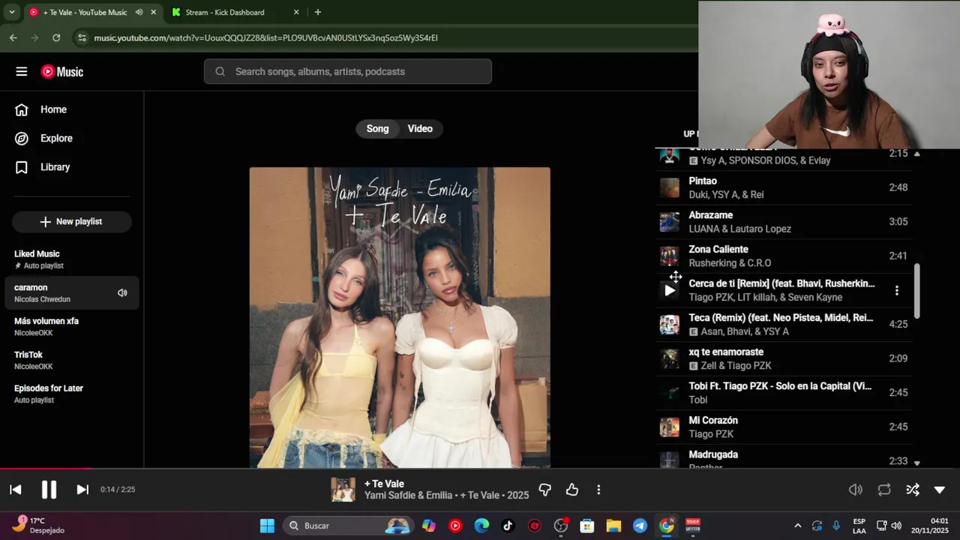Pause the current song
This screenshot has height=540, width=960.
(49, 490)
